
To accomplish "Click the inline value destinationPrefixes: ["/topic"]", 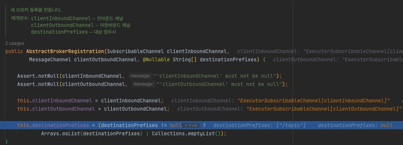I will pos(260,125).
